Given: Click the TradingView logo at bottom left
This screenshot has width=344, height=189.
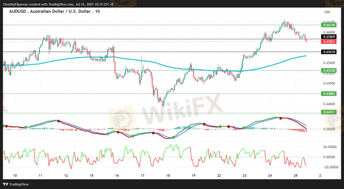Looking at the screenshot, I should tap(16, 184).
